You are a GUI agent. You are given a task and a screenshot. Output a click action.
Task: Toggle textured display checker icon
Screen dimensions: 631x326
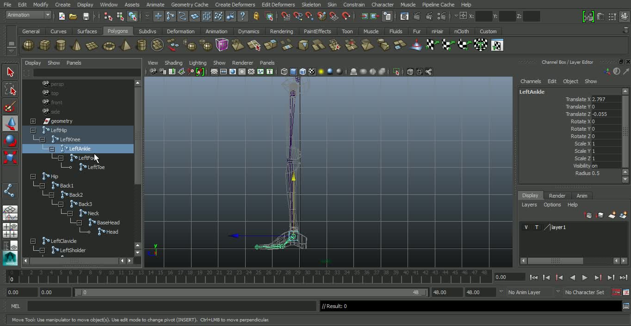pyautogui.click(x=312, y=72)
